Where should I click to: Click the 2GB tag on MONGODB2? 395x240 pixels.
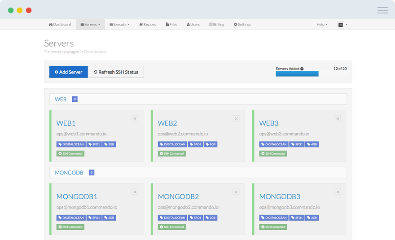click(x=211, y=218)
